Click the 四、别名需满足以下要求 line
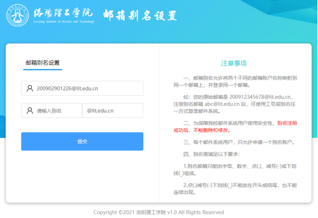 coord(212,155)
